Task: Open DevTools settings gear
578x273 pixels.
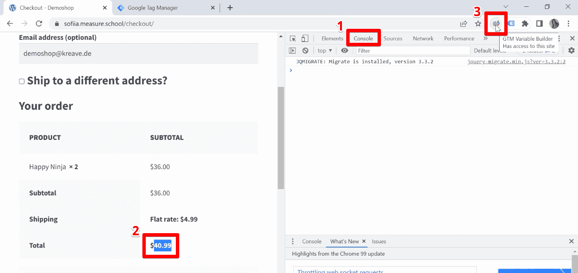Action: point(571,50)
